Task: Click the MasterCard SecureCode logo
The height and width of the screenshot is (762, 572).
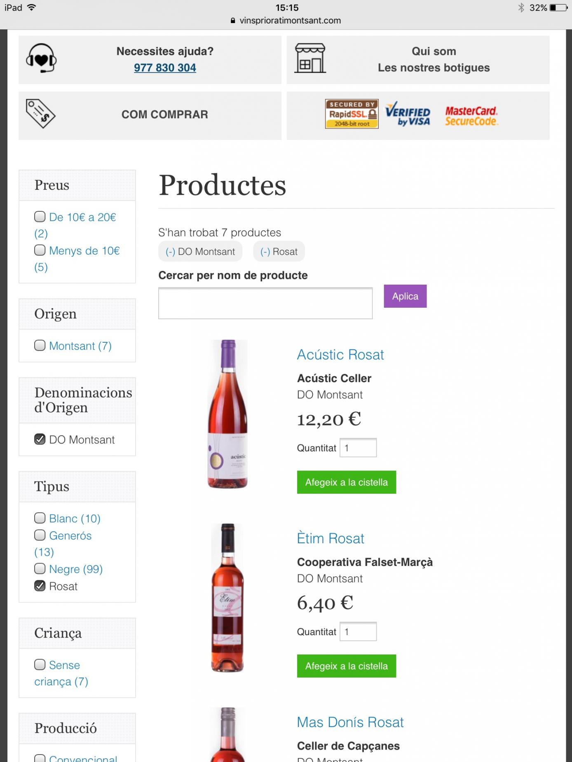Action: 471,116
